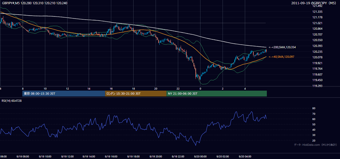
Task: Select the 200 SMA 120.354 label
Action: pos(282,47)
